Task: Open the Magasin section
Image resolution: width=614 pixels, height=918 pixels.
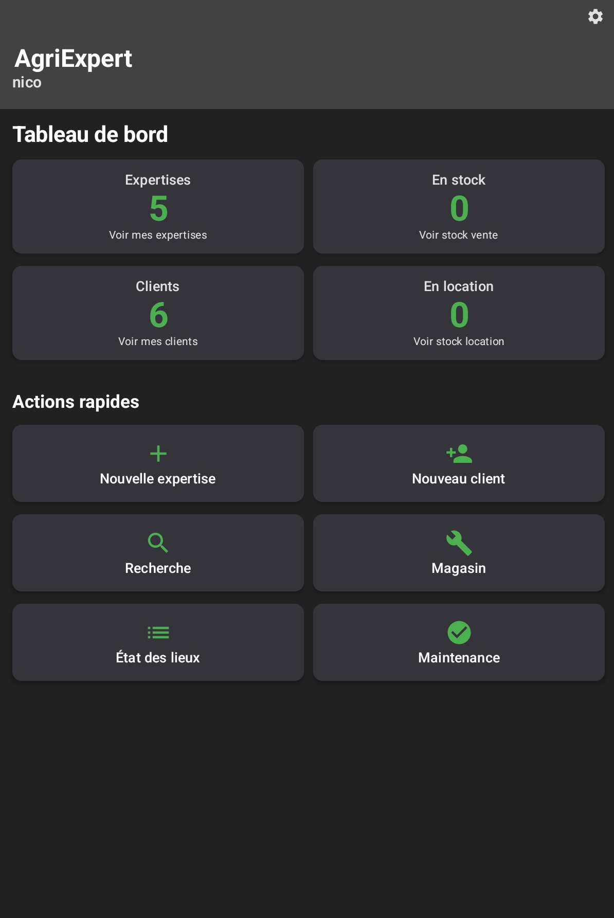Action: (458, 552)
